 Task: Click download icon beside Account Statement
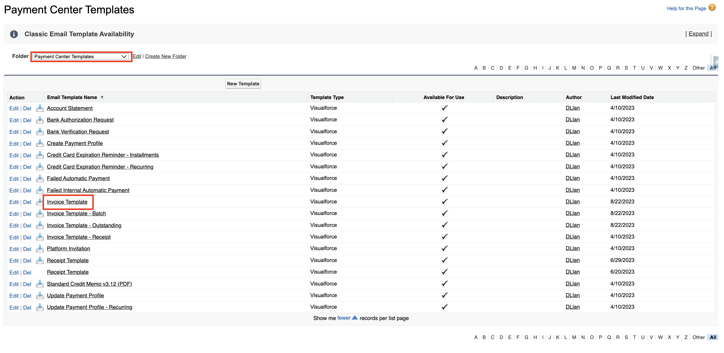tap(40, 108)
